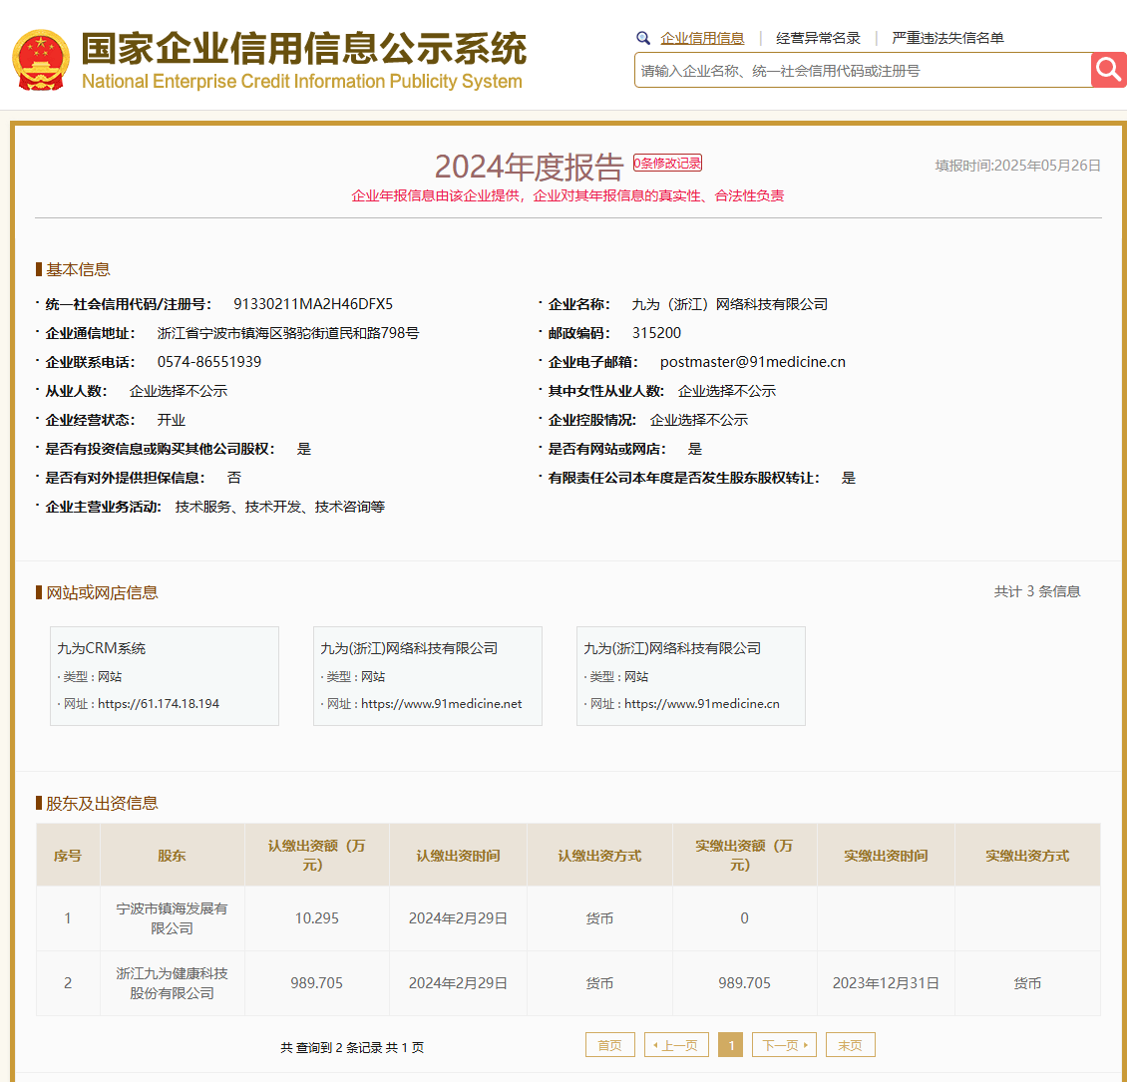Type in the enterprise name search field

pyautogui.click(x=863, y=71)
